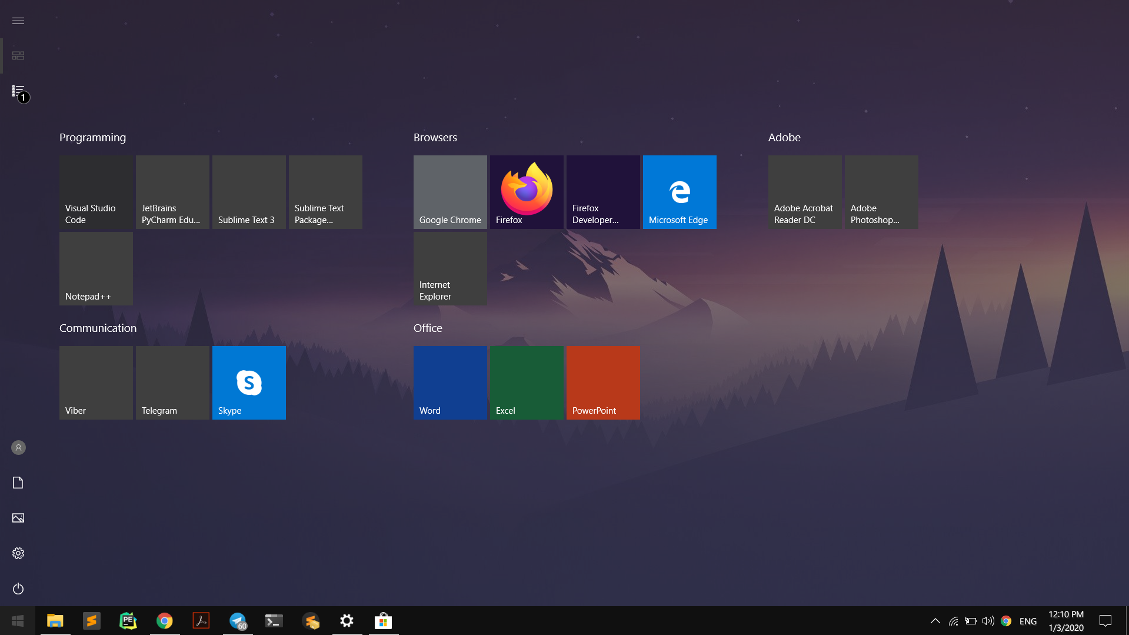This screenshot has width=1129, height=635.
Task: Expand the Start hamburger menu
Action: (x=18, y=21)
